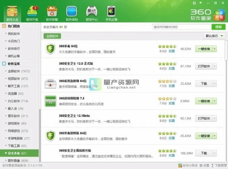228x169 pixels.
Task: Click the star rating of 360系统急救箱 64位
Action: pos(167,82)
